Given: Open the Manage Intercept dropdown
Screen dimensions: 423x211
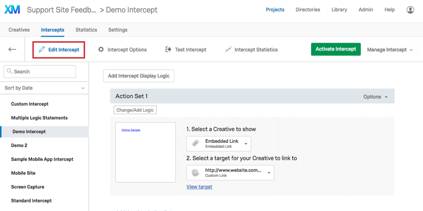Looking at the screenshot, I should click(390, 50).
